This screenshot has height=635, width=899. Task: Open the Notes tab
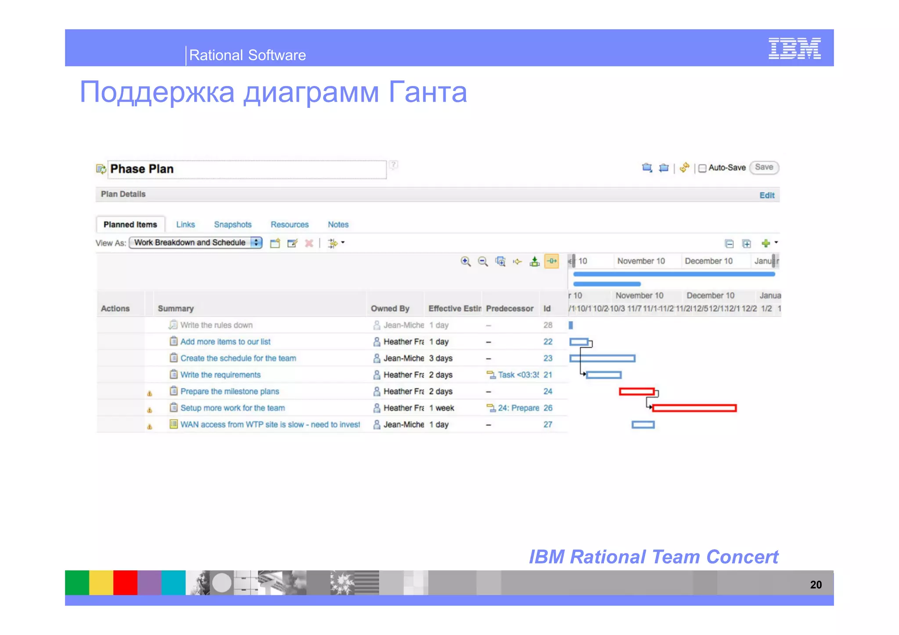pos(338,225)
